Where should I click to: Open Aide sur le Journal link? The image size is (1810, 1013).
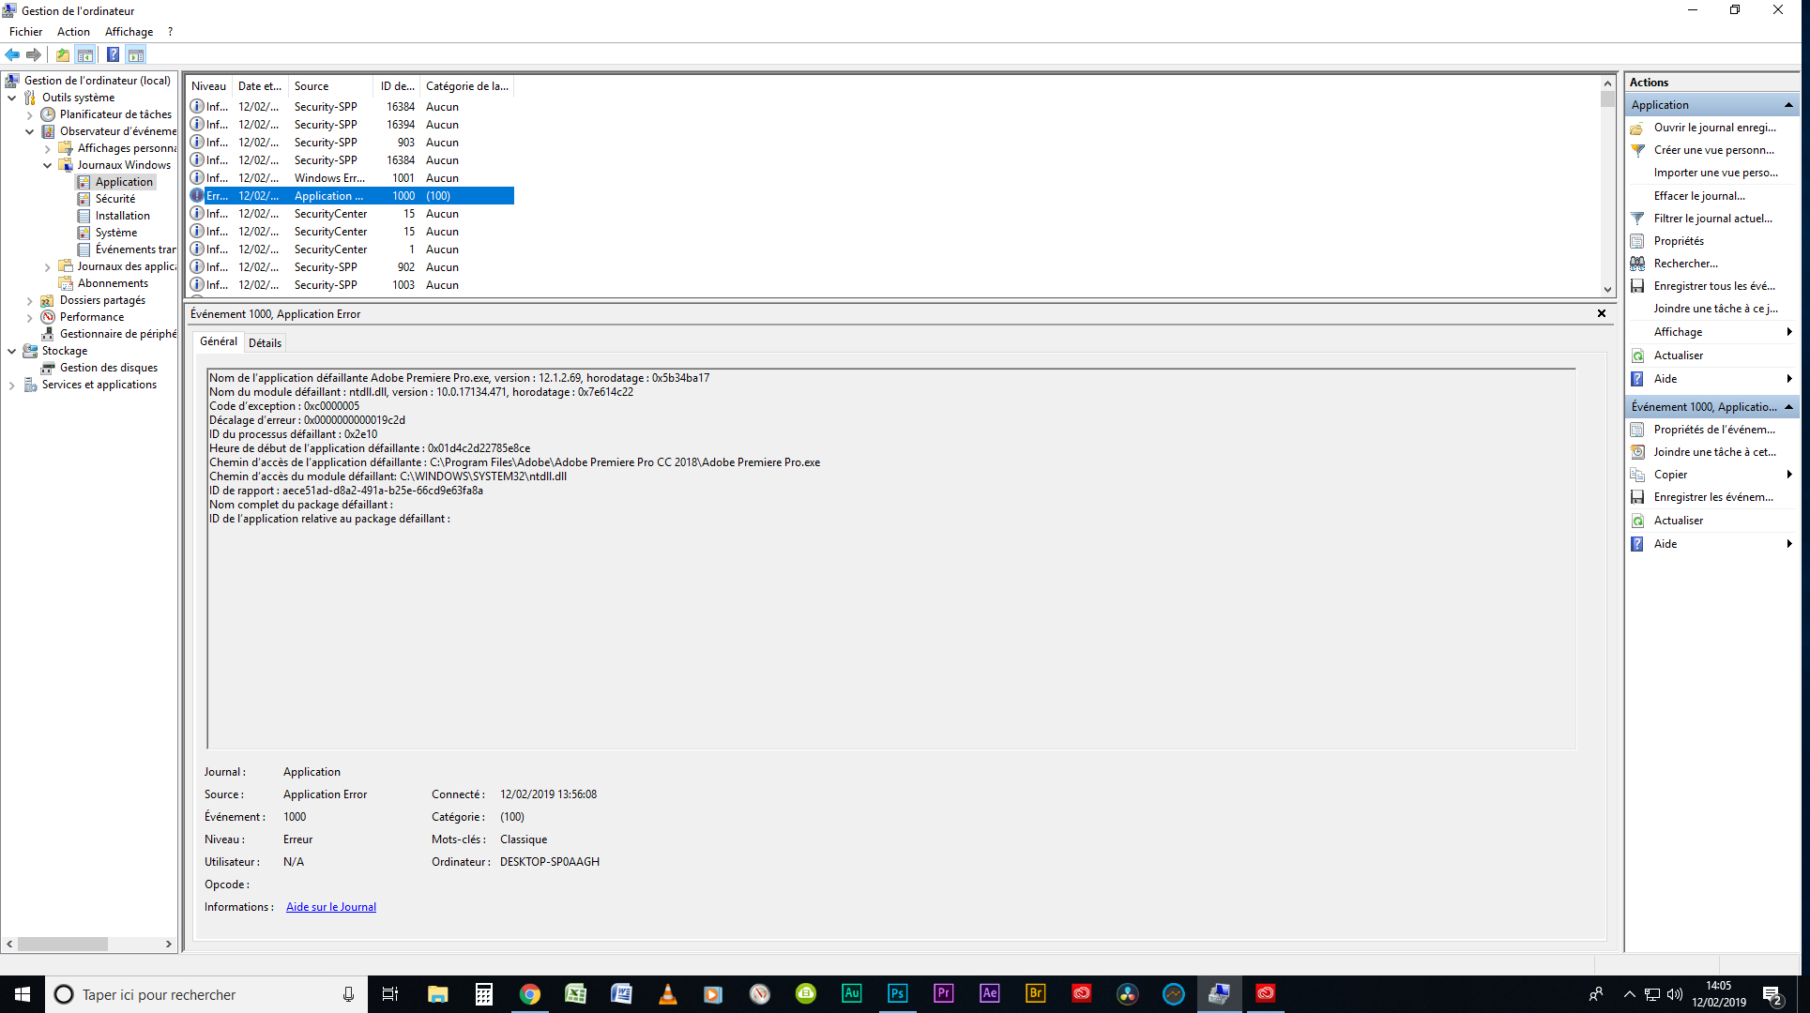[x=331, y=907]
